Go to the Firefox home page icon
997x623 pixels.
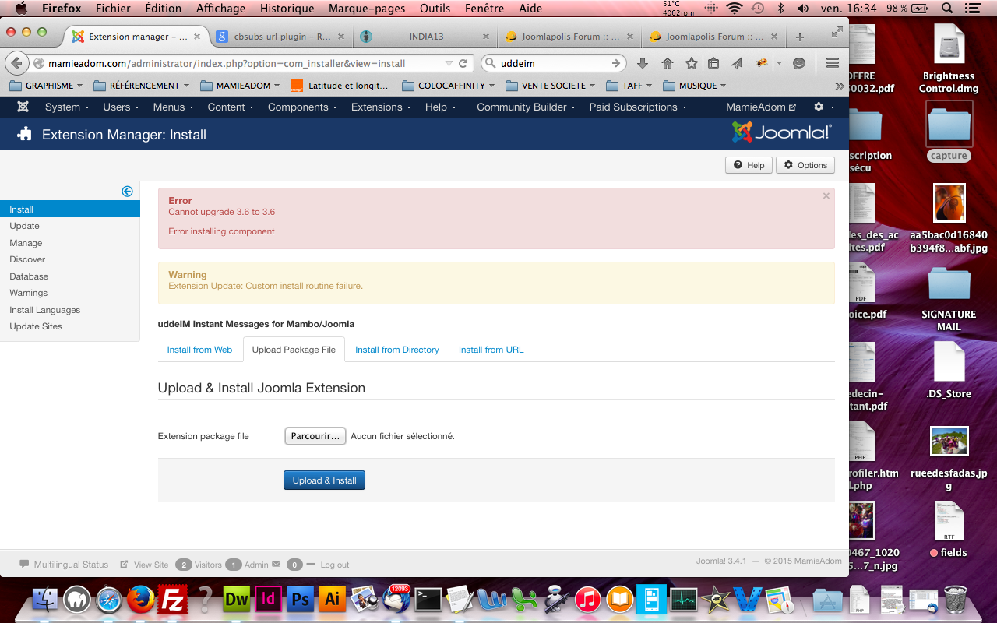(x=668, y=63)
